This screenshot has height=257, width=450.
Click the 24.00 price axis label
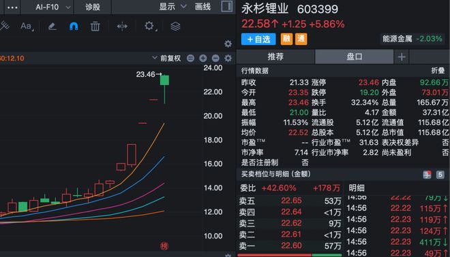[213, 68]
